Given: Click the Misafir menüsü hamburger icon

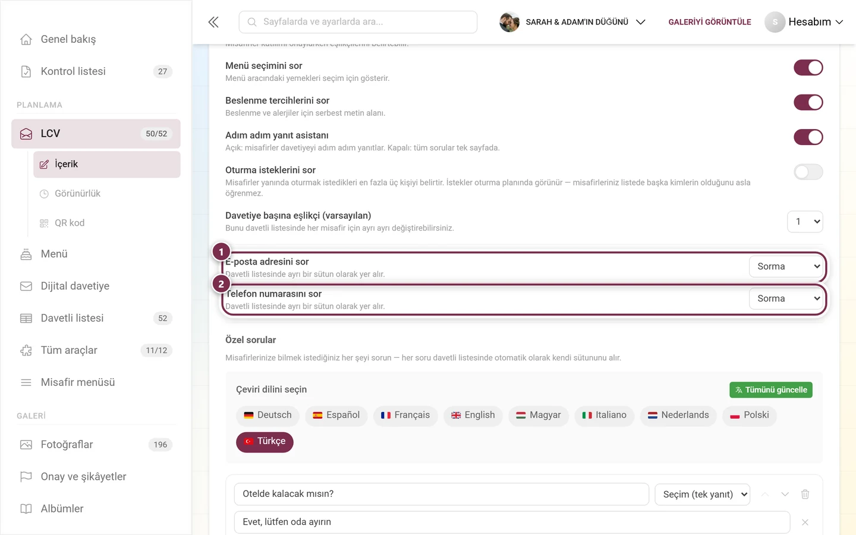Looking at the screenshot, I should coord(26,382).
